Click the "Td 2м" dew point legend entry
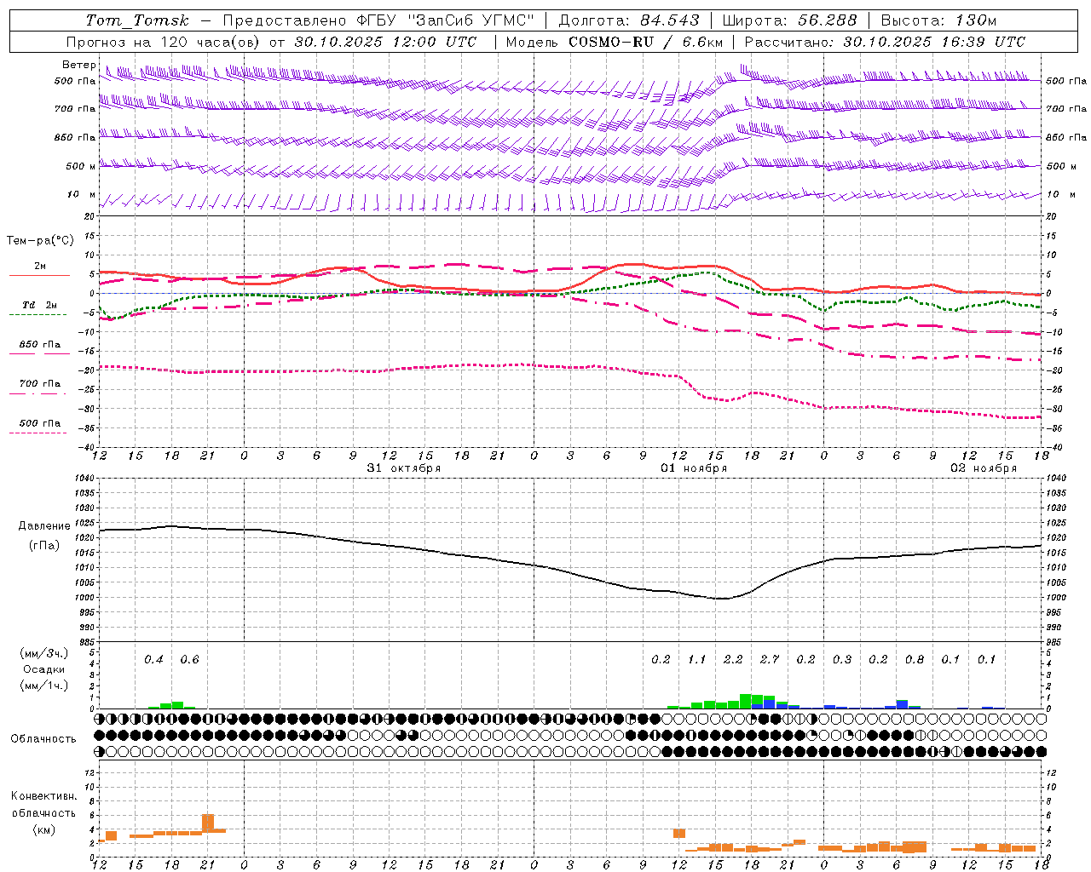 tap(40, 305)
